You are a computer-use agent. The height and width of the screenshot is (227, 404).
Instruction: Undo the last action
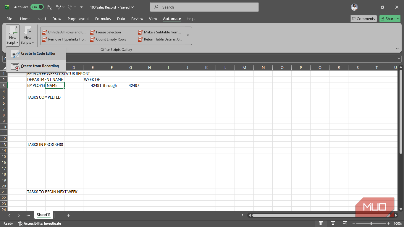tap(58, 7)
